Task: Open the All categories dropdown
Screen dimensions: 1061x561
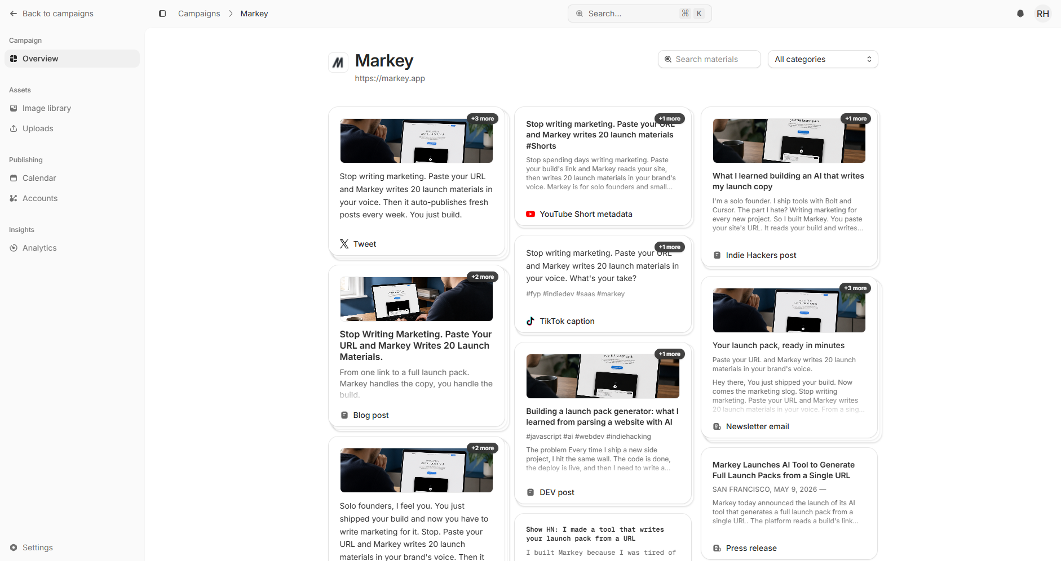Action: (823, 59)
